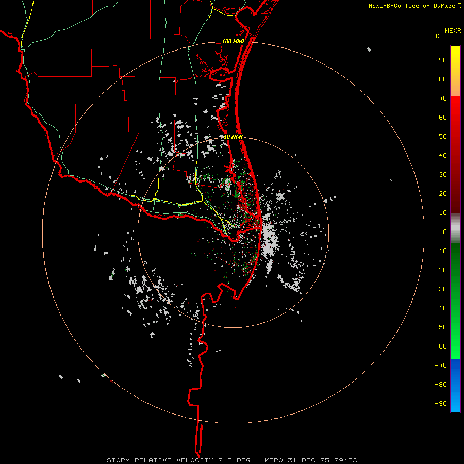Click the -90 value on velocity scale
Screen dimensions: 464x464
coord(441,404)
